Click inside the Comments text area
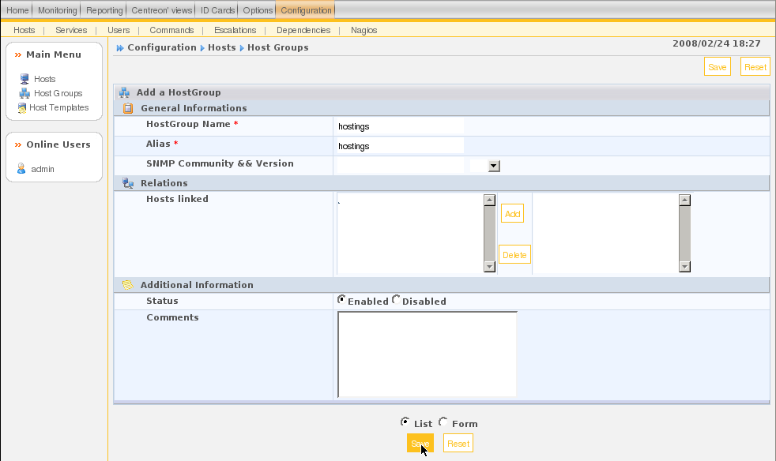The height and width of the screenshot is (461, 776). pos(427,354)
